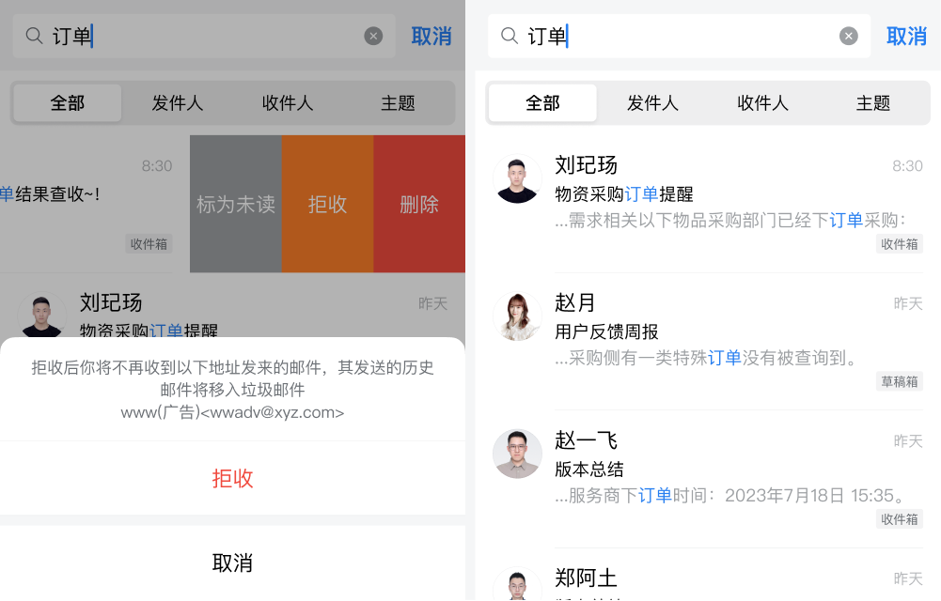Open 物资采购订单提醒 email in right screen
Screen dimensions: 941x601
(708, 205)
